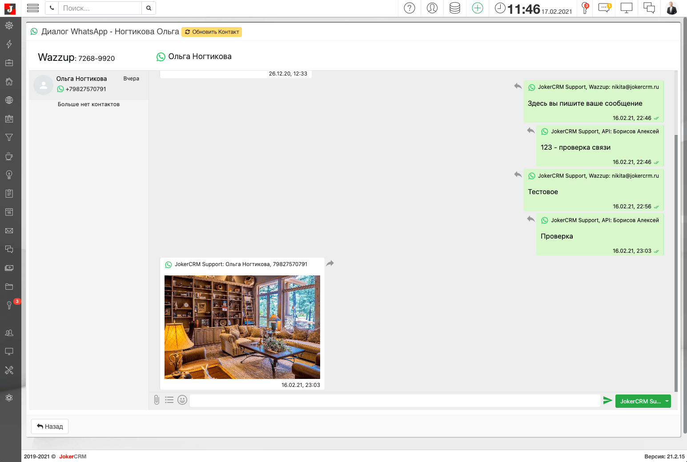This screenshot has height=462, width=687.
Task: Select Ольга Ногтикова in the contact list
Action: [x=81, y=78]
